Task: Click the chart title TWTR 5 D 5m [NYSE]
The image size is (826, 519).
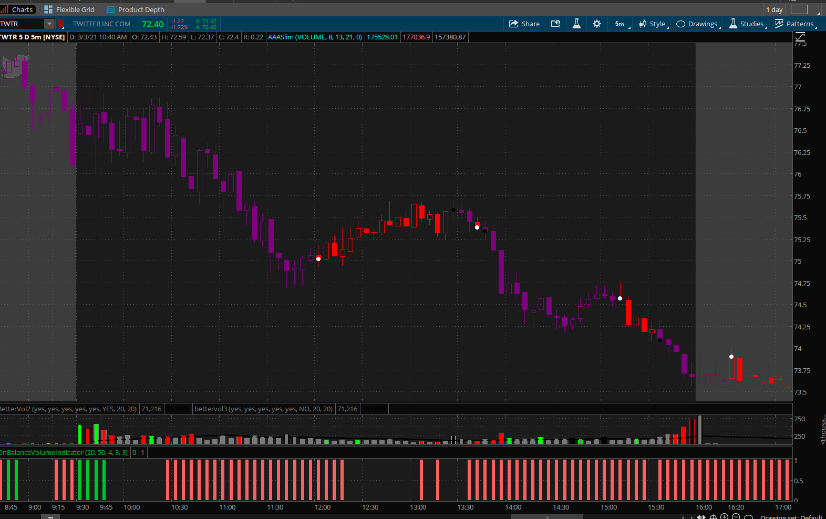Action: pos(33,37)
